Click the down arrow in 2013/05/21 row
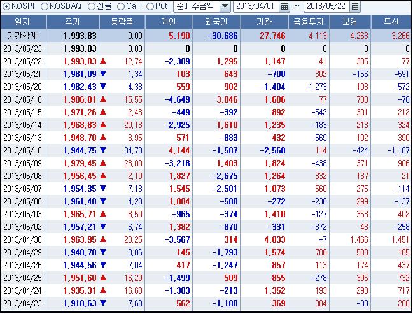This screenshot has height=314, width=413. (103, 74)
